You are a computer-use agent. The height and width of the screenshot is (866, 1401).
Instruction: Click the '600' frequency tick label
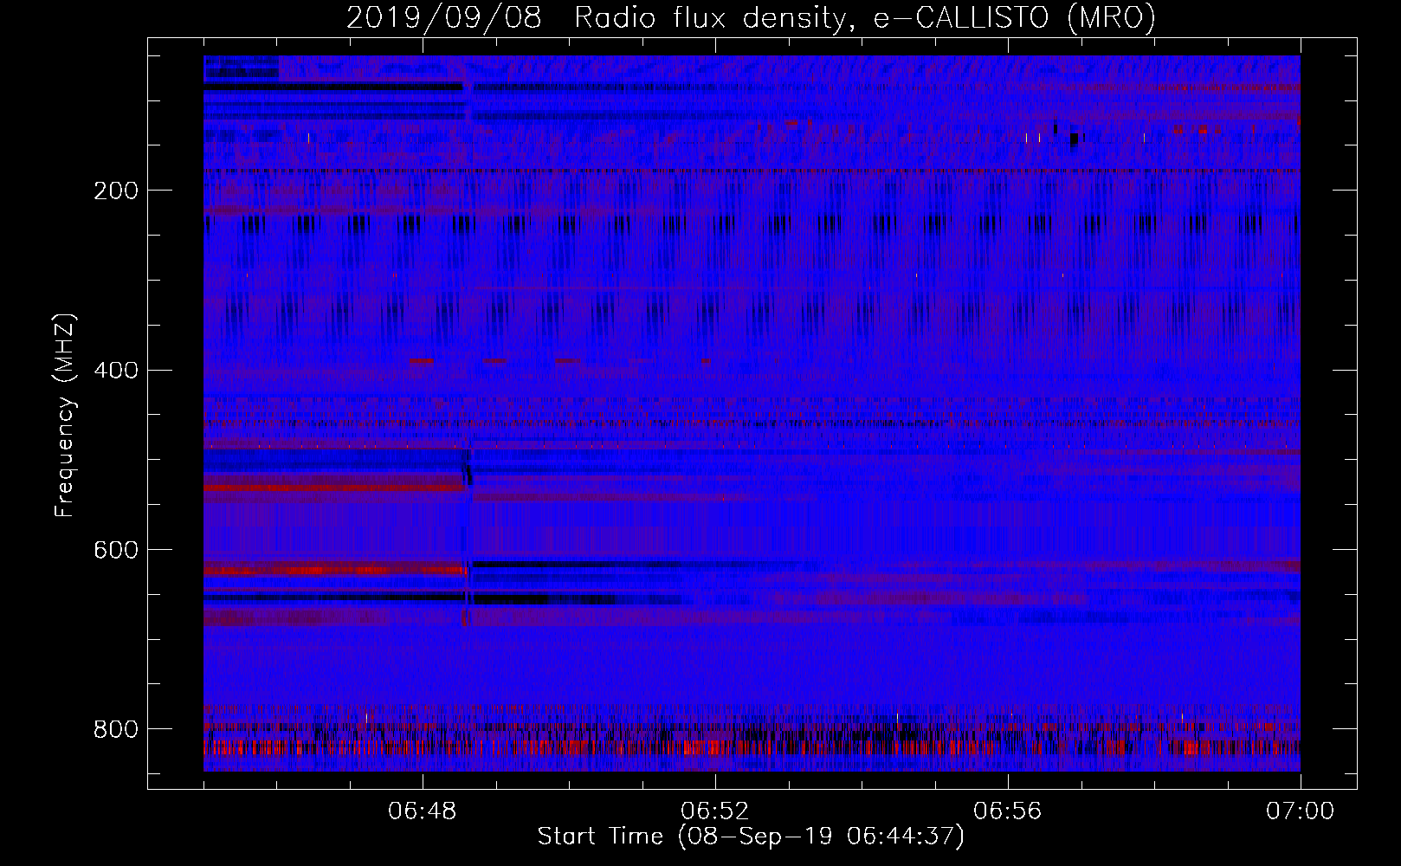point(116,551)
